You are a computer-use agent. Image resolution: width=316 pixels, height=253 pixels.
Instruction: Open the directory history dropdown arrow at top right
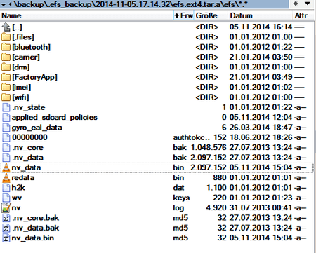pyautogui.click(x=308, y=4)
